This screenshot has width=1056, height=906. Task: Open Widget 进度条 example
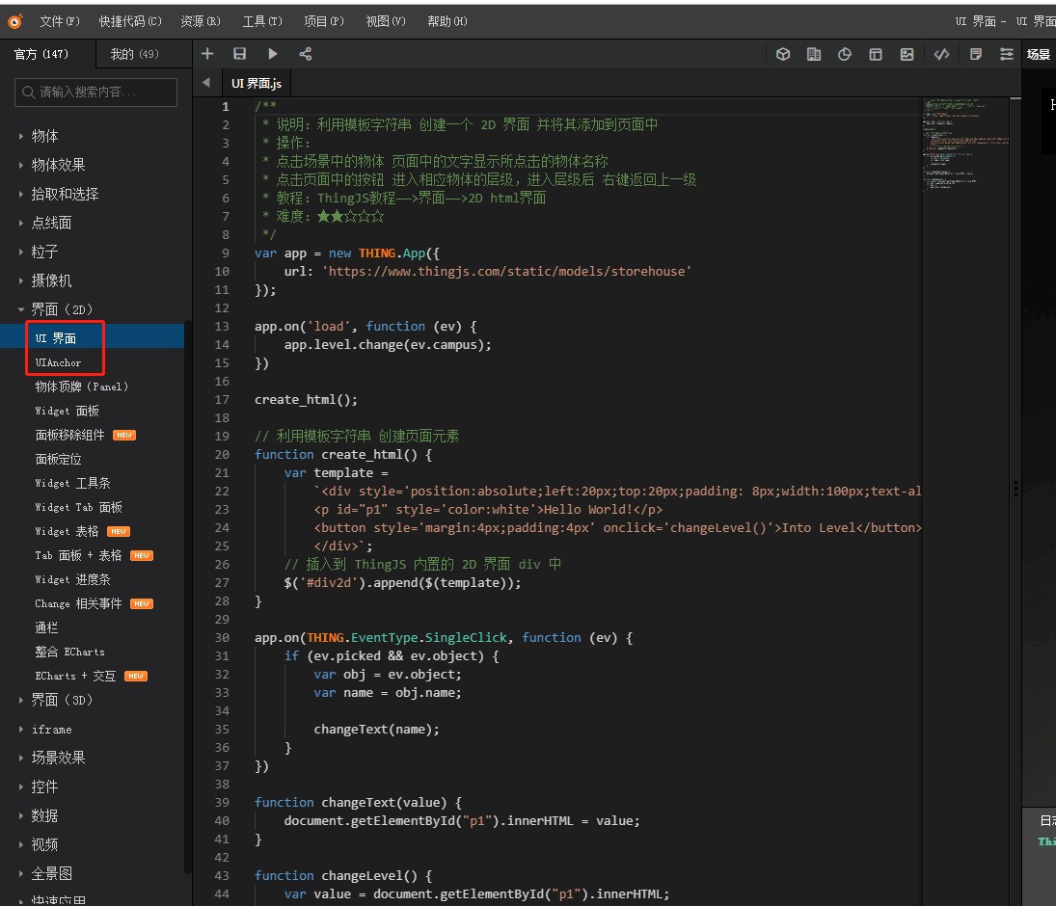[x=72, y=579]
